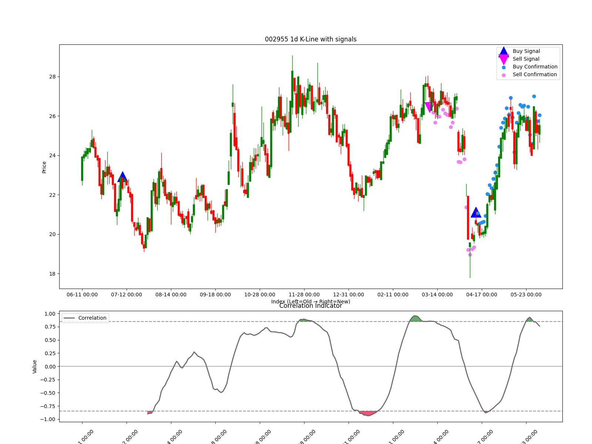Click the red correlation trough fill near 12-31
The height and width of the screenshot is (444, 592).
point(368,413)
